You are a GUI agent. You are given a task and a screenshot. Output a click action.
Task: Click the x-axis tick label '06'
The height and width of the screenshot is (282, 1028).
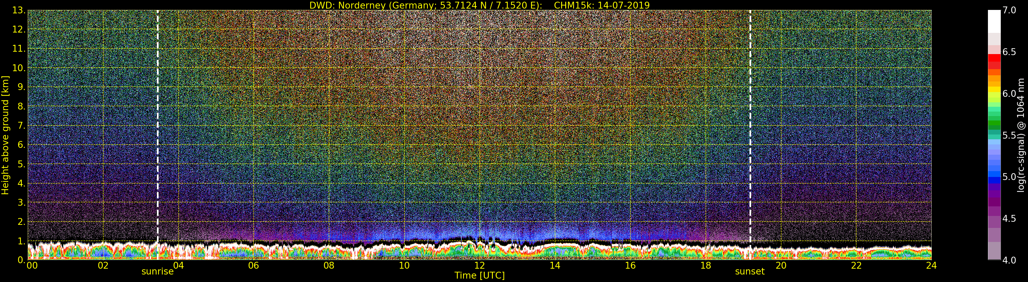tap(253, 266)
